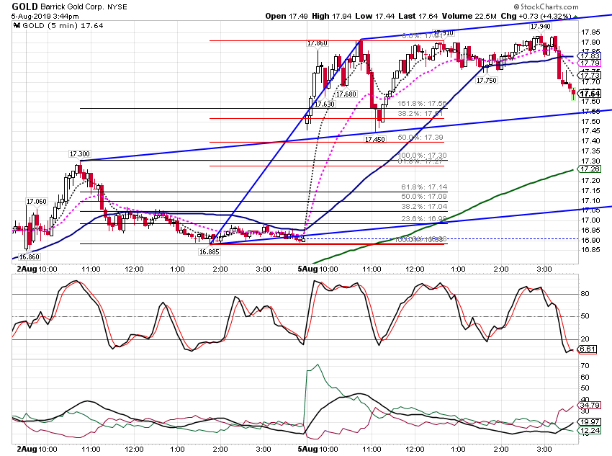Image resolution: width=612 pixels, height=456 pixels.
Task: Click the 19.97 indicator value tag
Action: (x=590, y=421)
